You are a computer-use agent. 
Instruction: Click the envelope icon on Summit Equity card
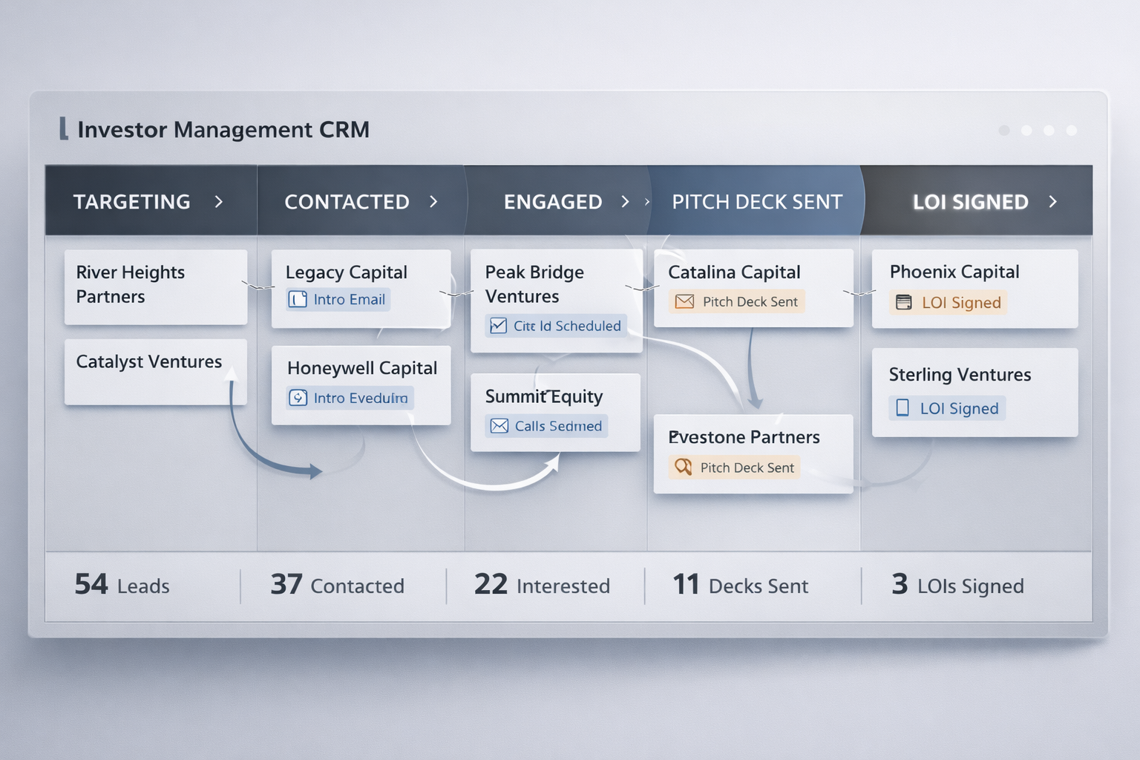(x=499, y=426)
